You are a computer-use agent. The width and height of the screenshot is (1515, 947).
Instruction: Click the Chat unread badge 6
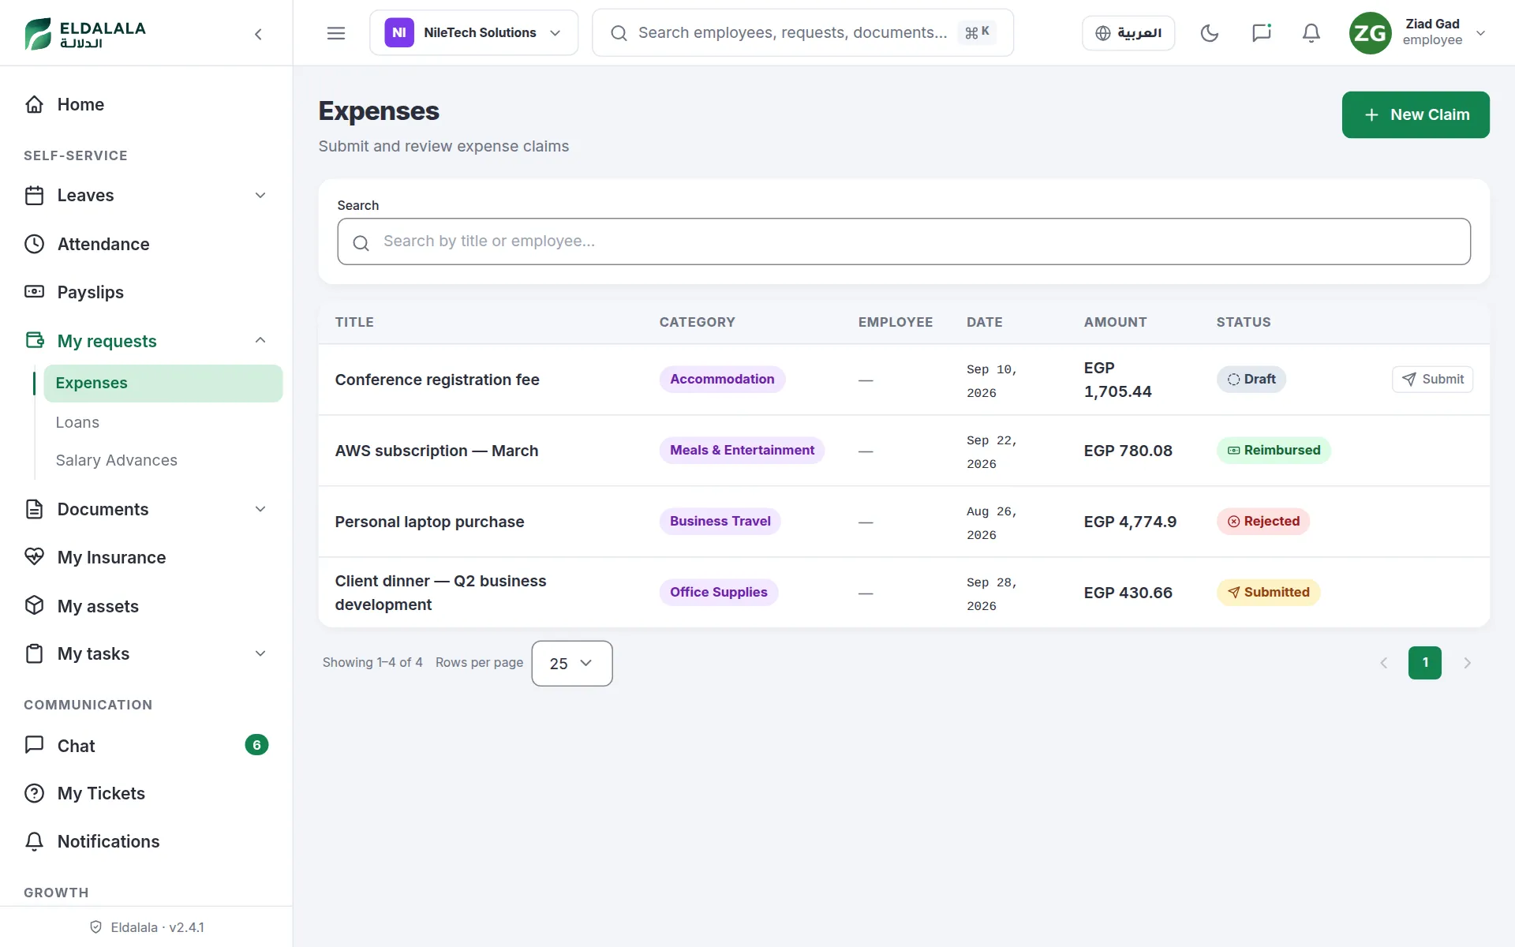(x=256, y=746)
